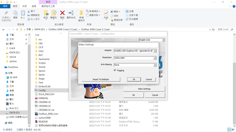Open the English (US) language dropdown

(x=163, y=40)
